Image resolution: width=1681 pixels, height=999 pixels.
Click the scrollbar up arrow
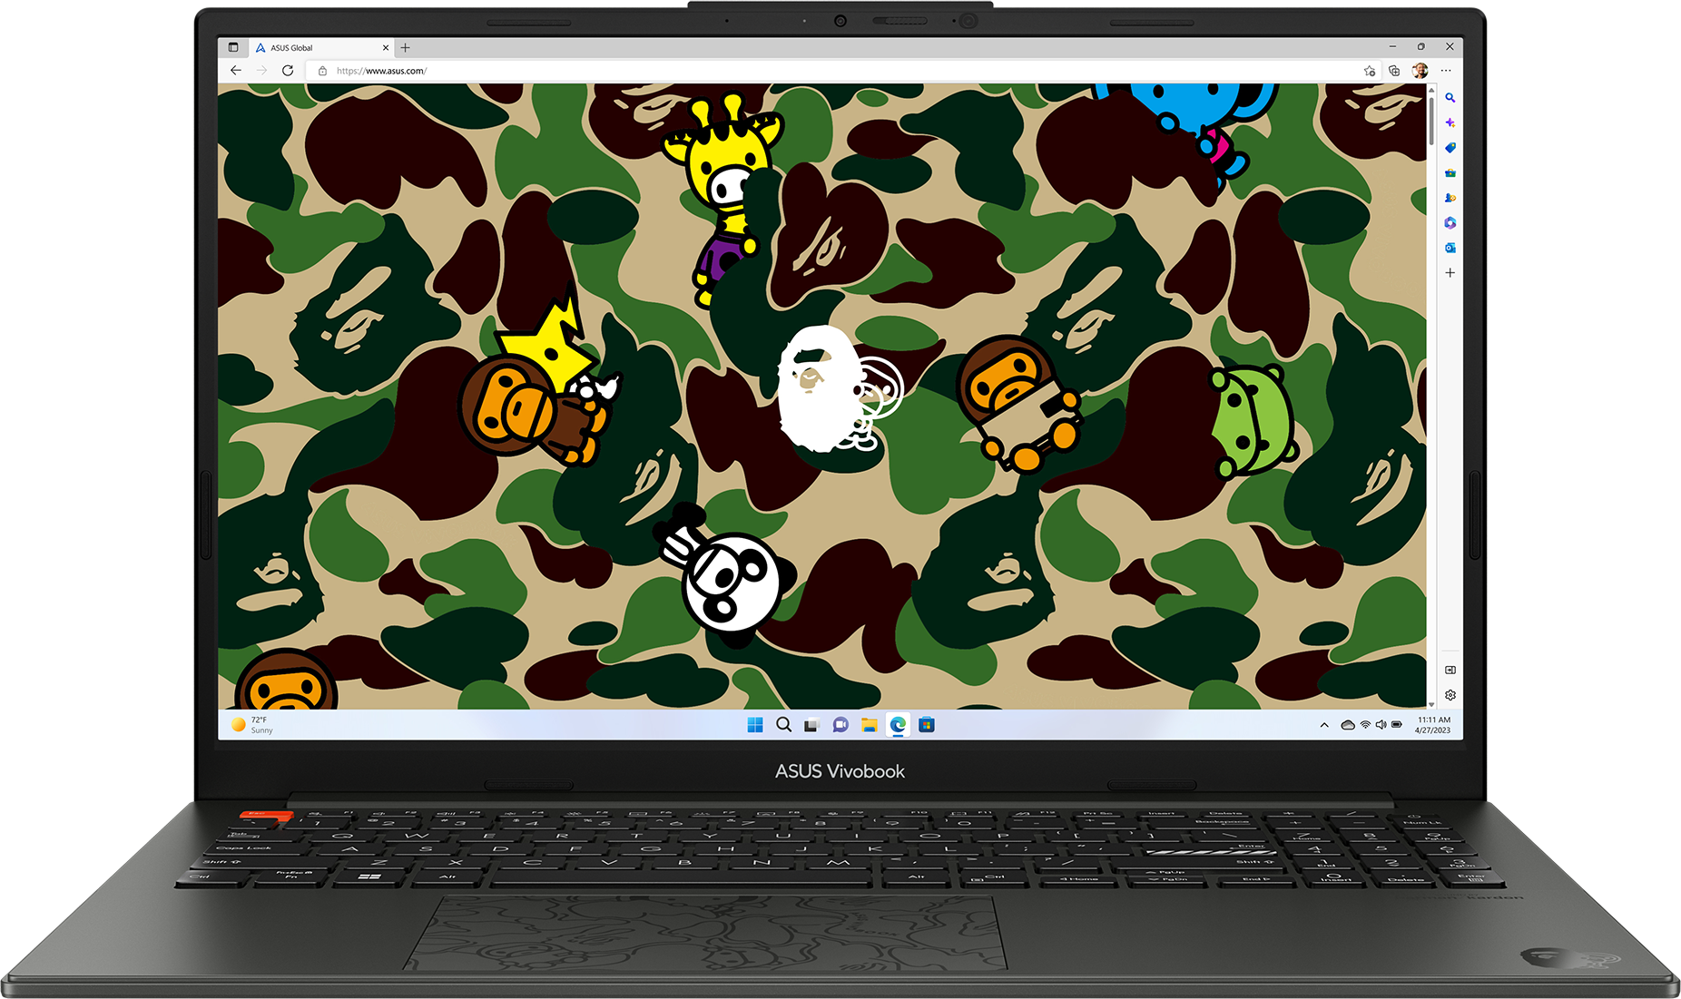[1431, 90]
